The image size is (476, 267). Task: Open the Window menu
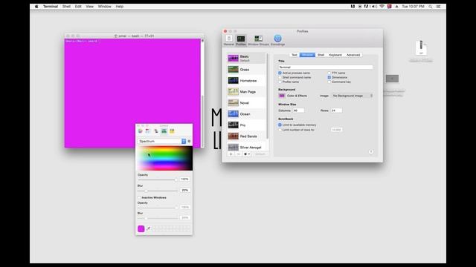pyautogui.click(x=104, y=7)
